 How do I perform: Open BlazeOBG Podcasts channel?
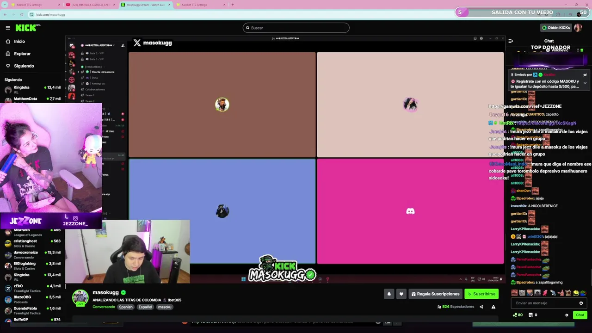pyautogui.click(x=31, y=300)
